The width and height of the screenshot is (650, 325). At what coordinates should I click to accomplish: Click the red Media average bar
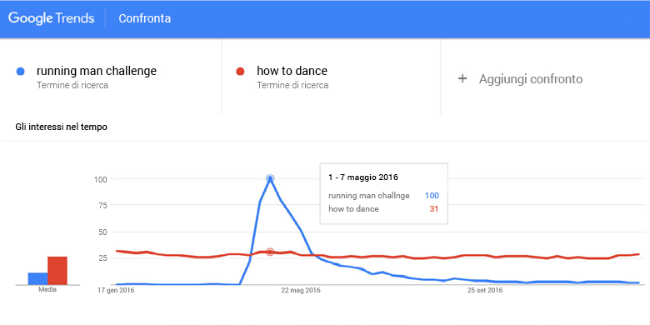pyautogui.click(x=57, y=271)
